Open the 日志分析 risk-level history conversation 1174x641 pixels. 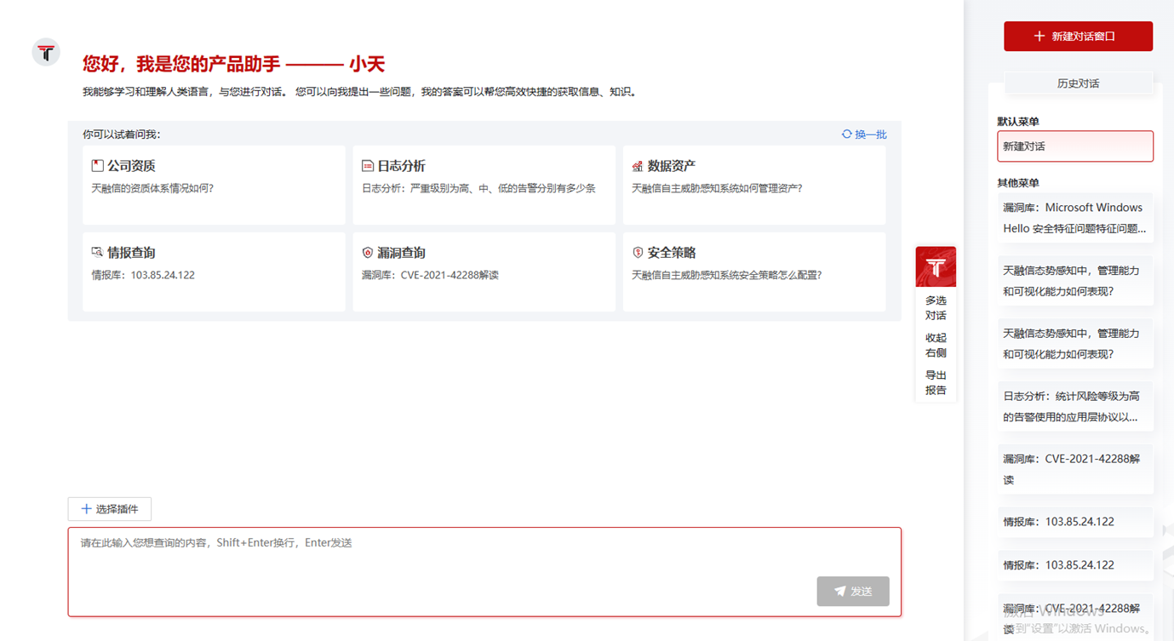pyautogui.click(x=1075, y=407)
